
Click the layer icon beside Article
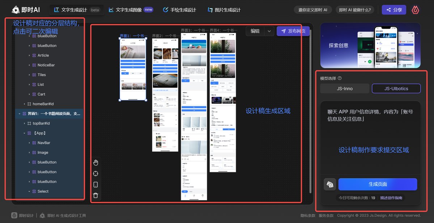(x=34, y=55)
